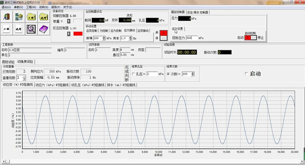305x165 pixels.
Task: Open the 试件 folder icon
Action: click(43, 17)
